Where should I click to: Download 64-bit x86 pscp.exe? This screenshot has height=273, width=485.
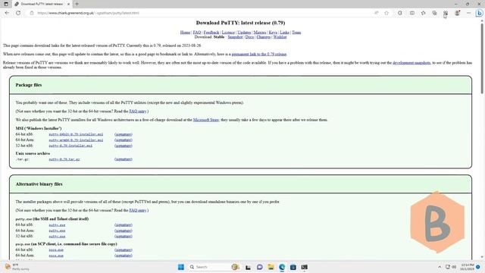(56, 249)
